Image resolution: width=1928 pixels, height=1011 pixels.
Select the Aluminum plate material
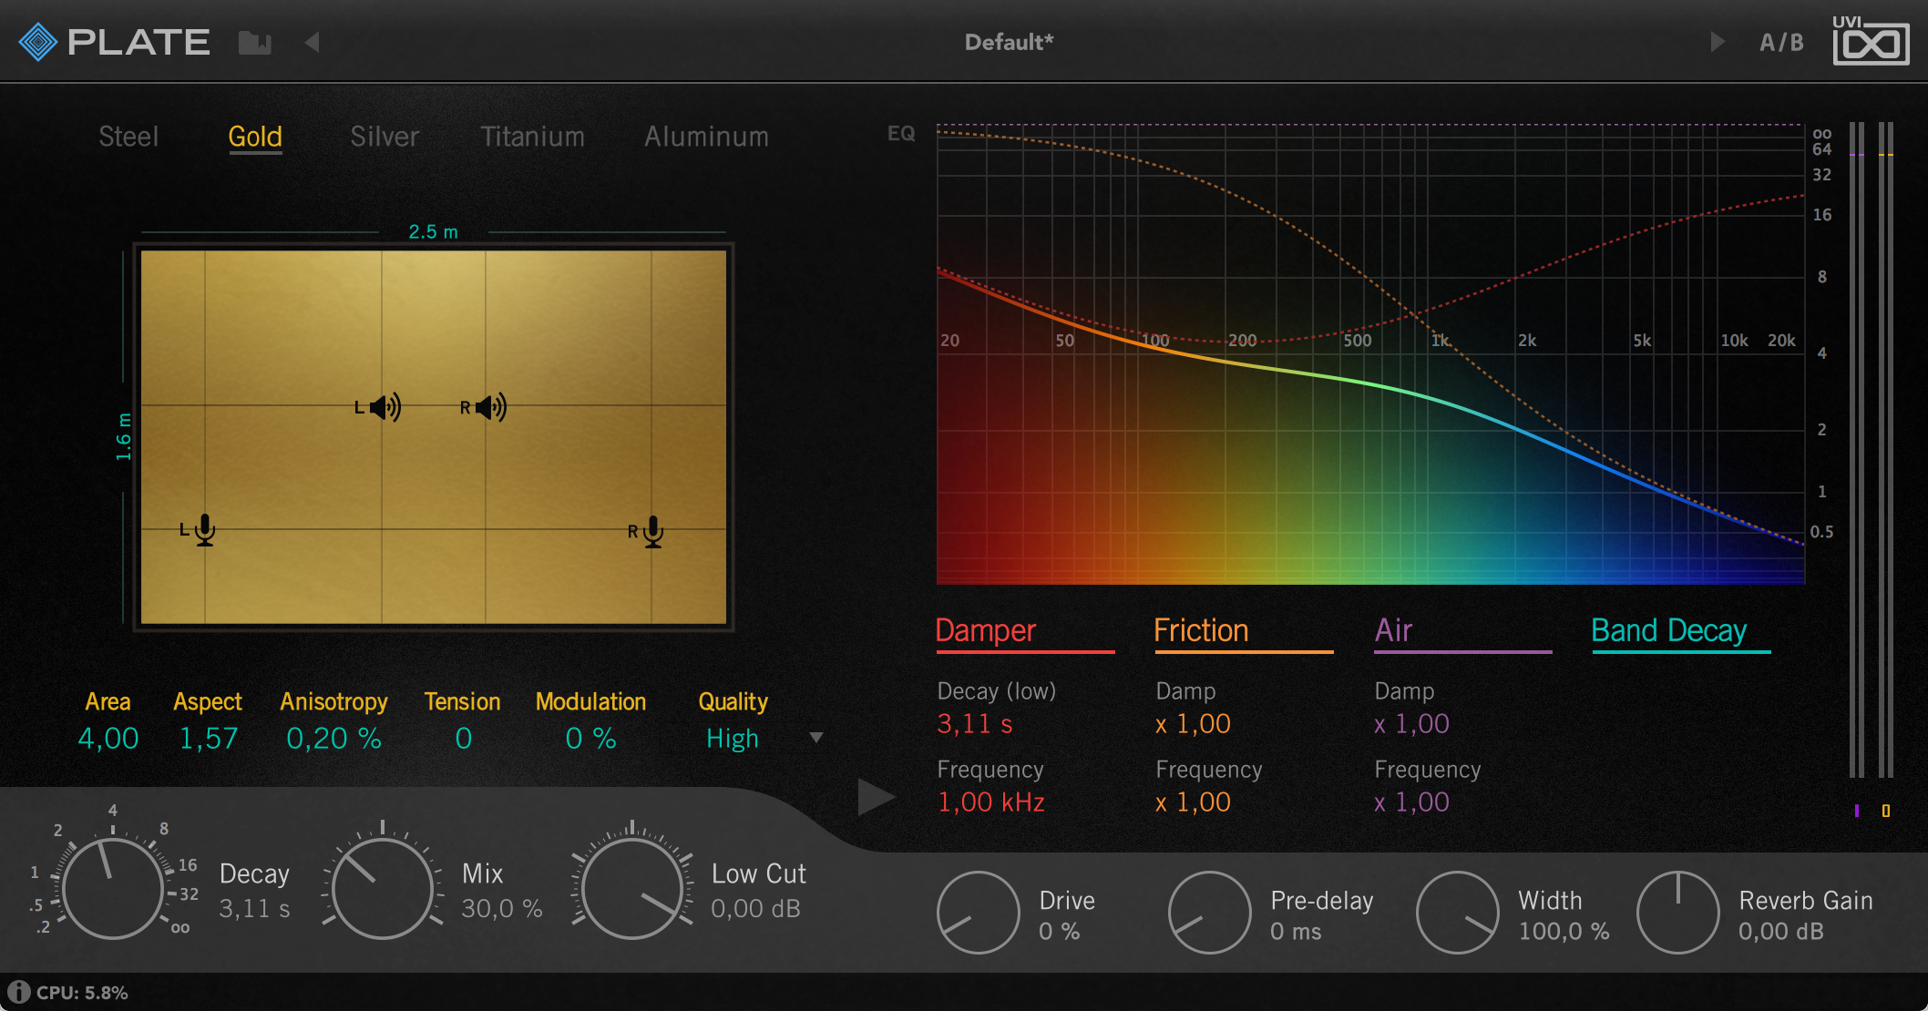coord(706,137)
